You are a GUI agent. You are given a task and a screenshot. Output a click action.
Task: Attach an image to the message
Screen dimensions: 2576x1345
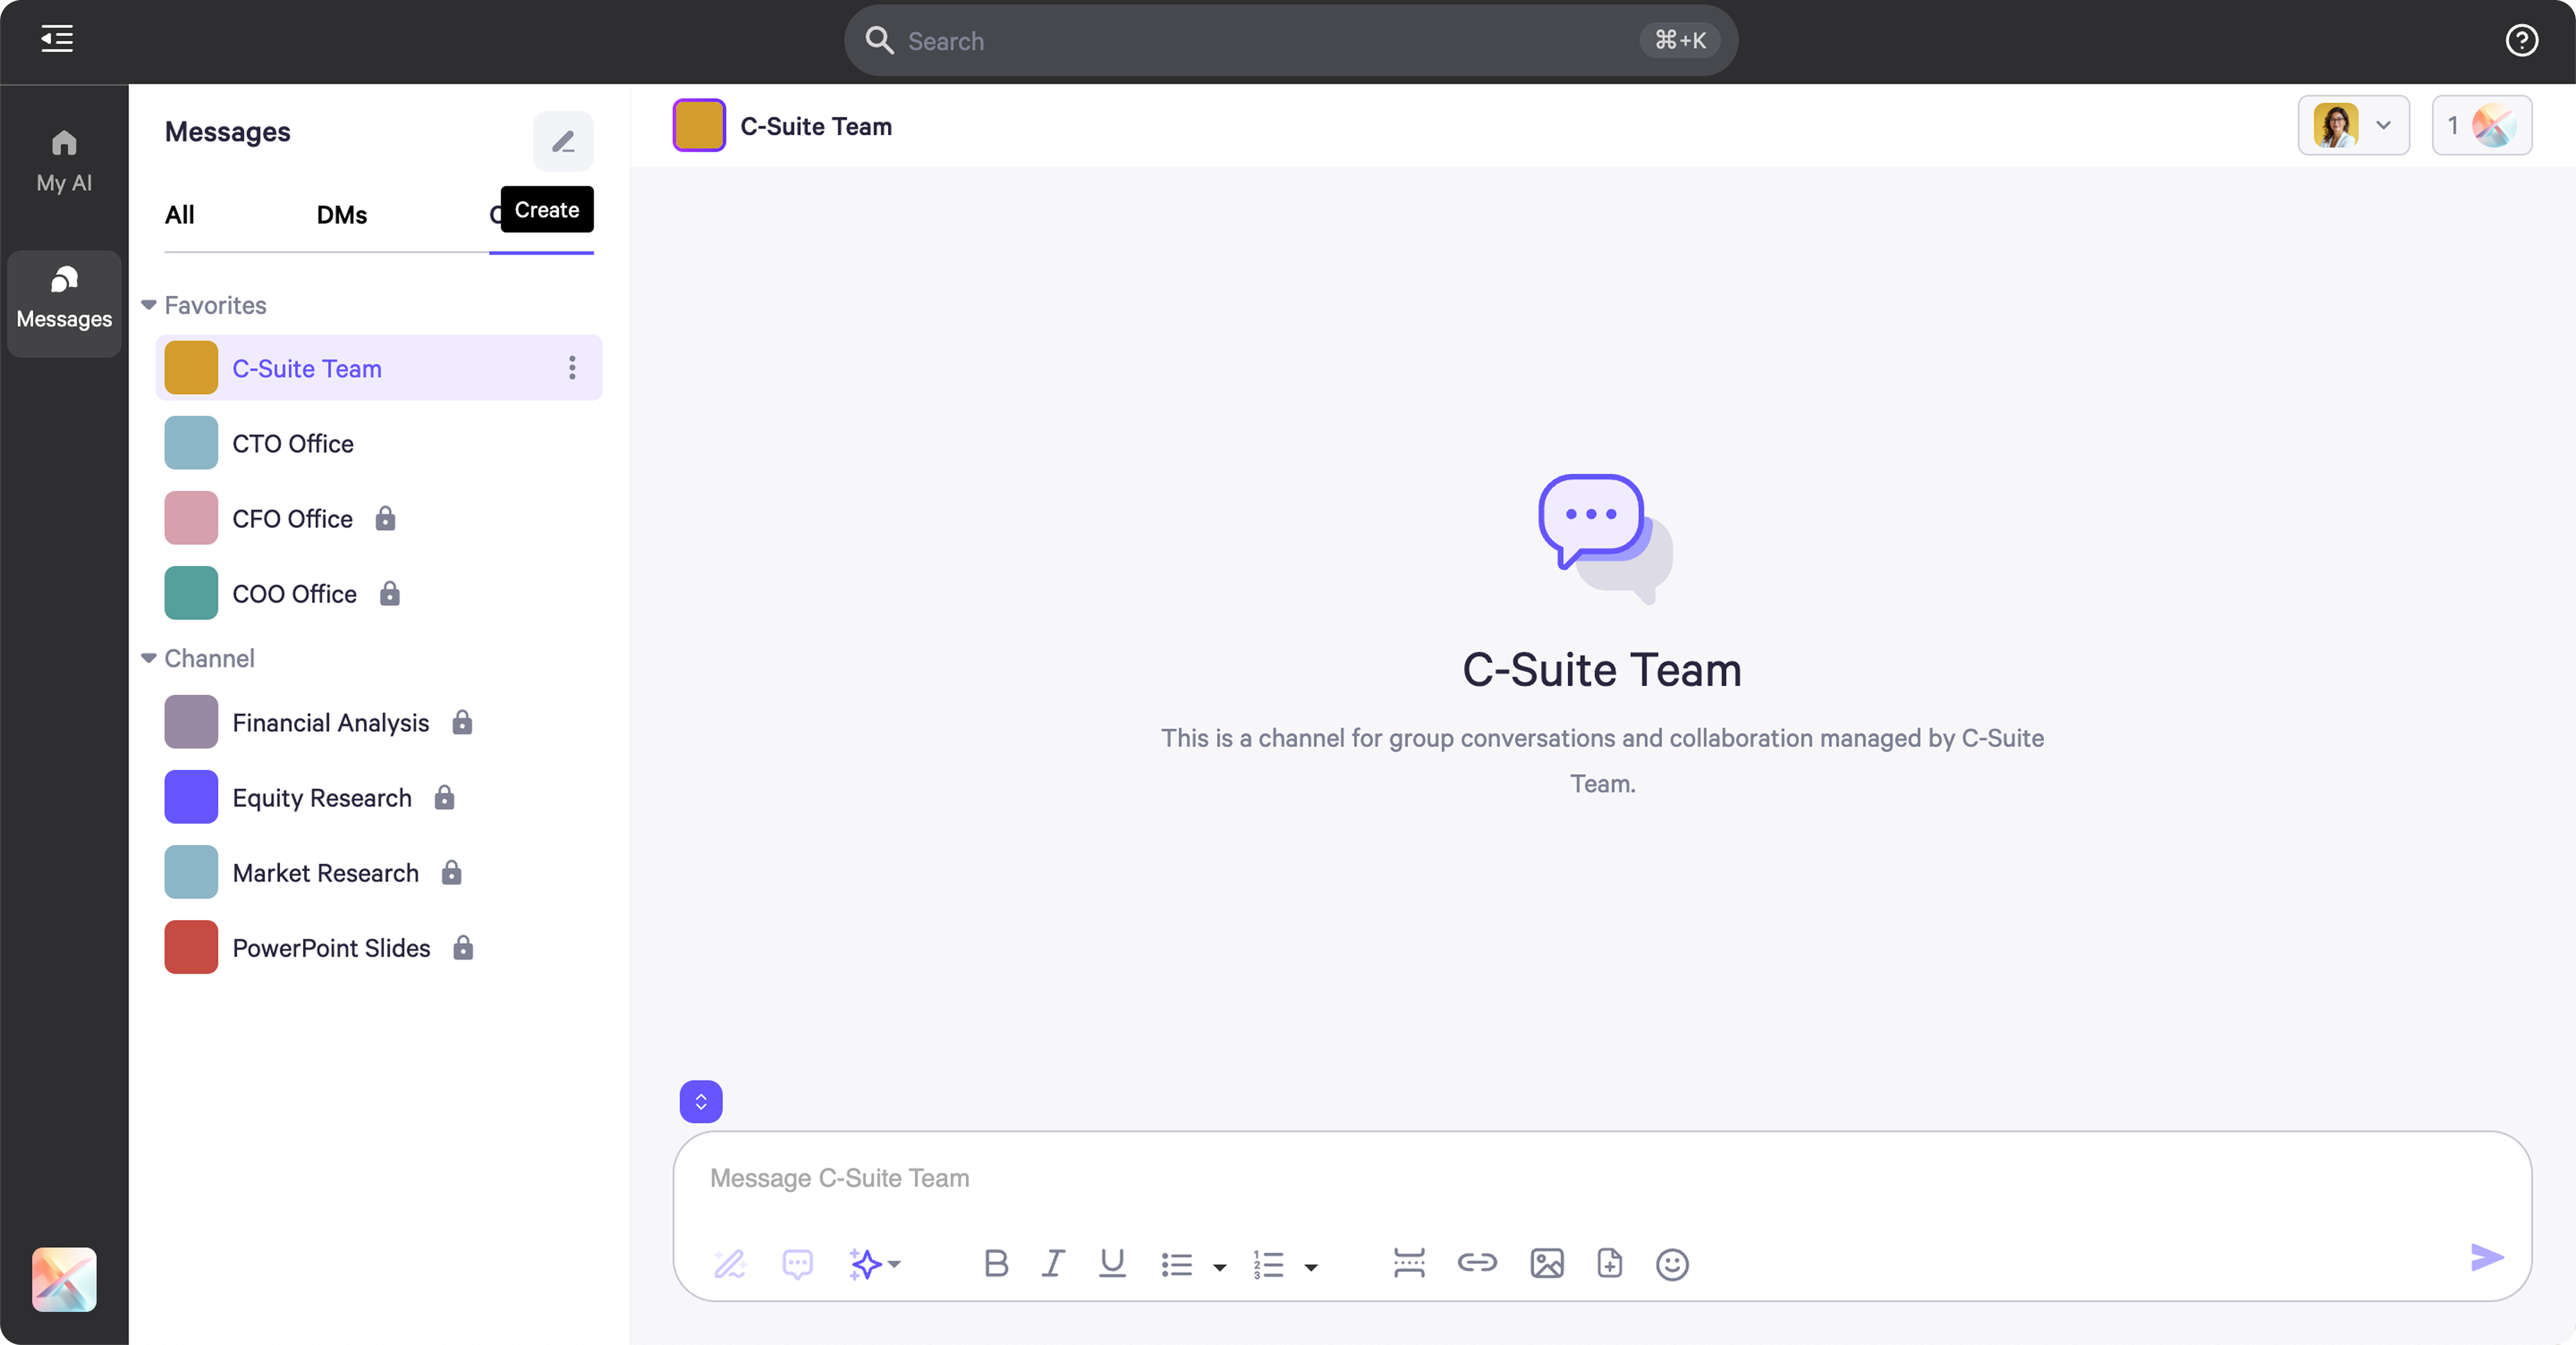point(1546,1263)
